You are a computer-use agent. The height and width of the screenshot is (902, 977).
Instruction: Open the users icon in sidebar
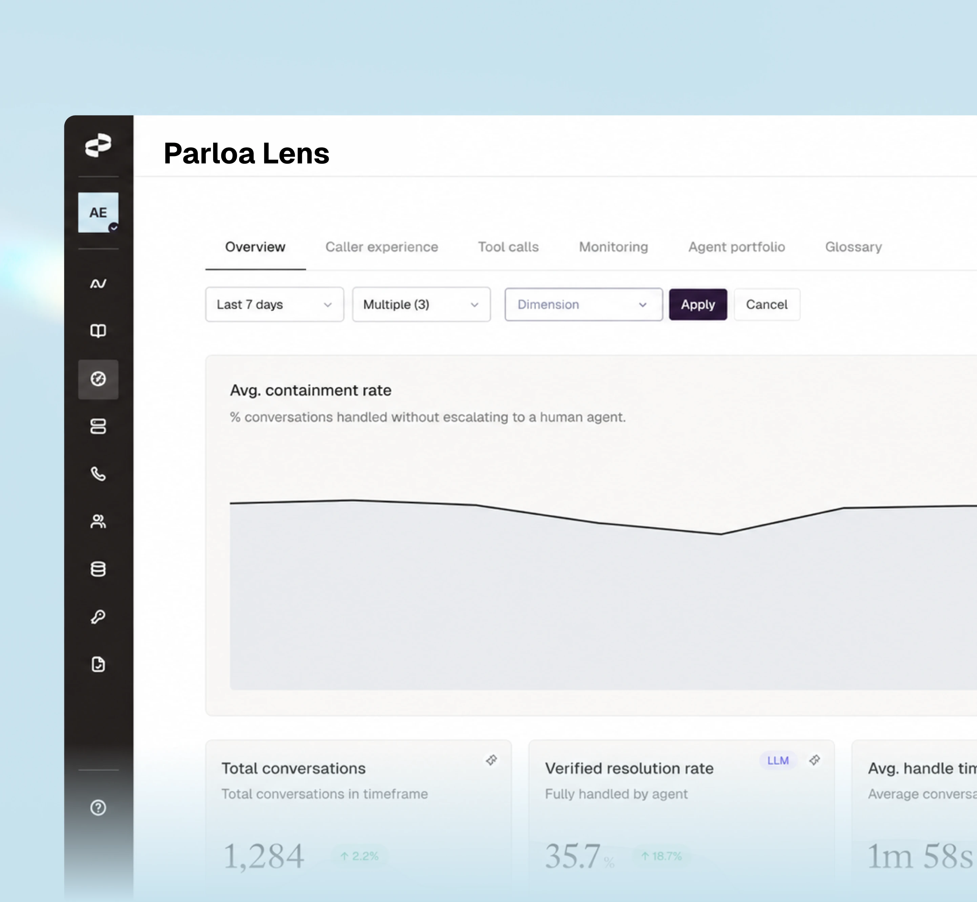tap(98, 521)
